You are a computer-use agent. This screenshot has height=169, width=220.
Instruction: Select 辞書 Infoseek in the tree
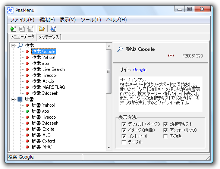[45, 123]
